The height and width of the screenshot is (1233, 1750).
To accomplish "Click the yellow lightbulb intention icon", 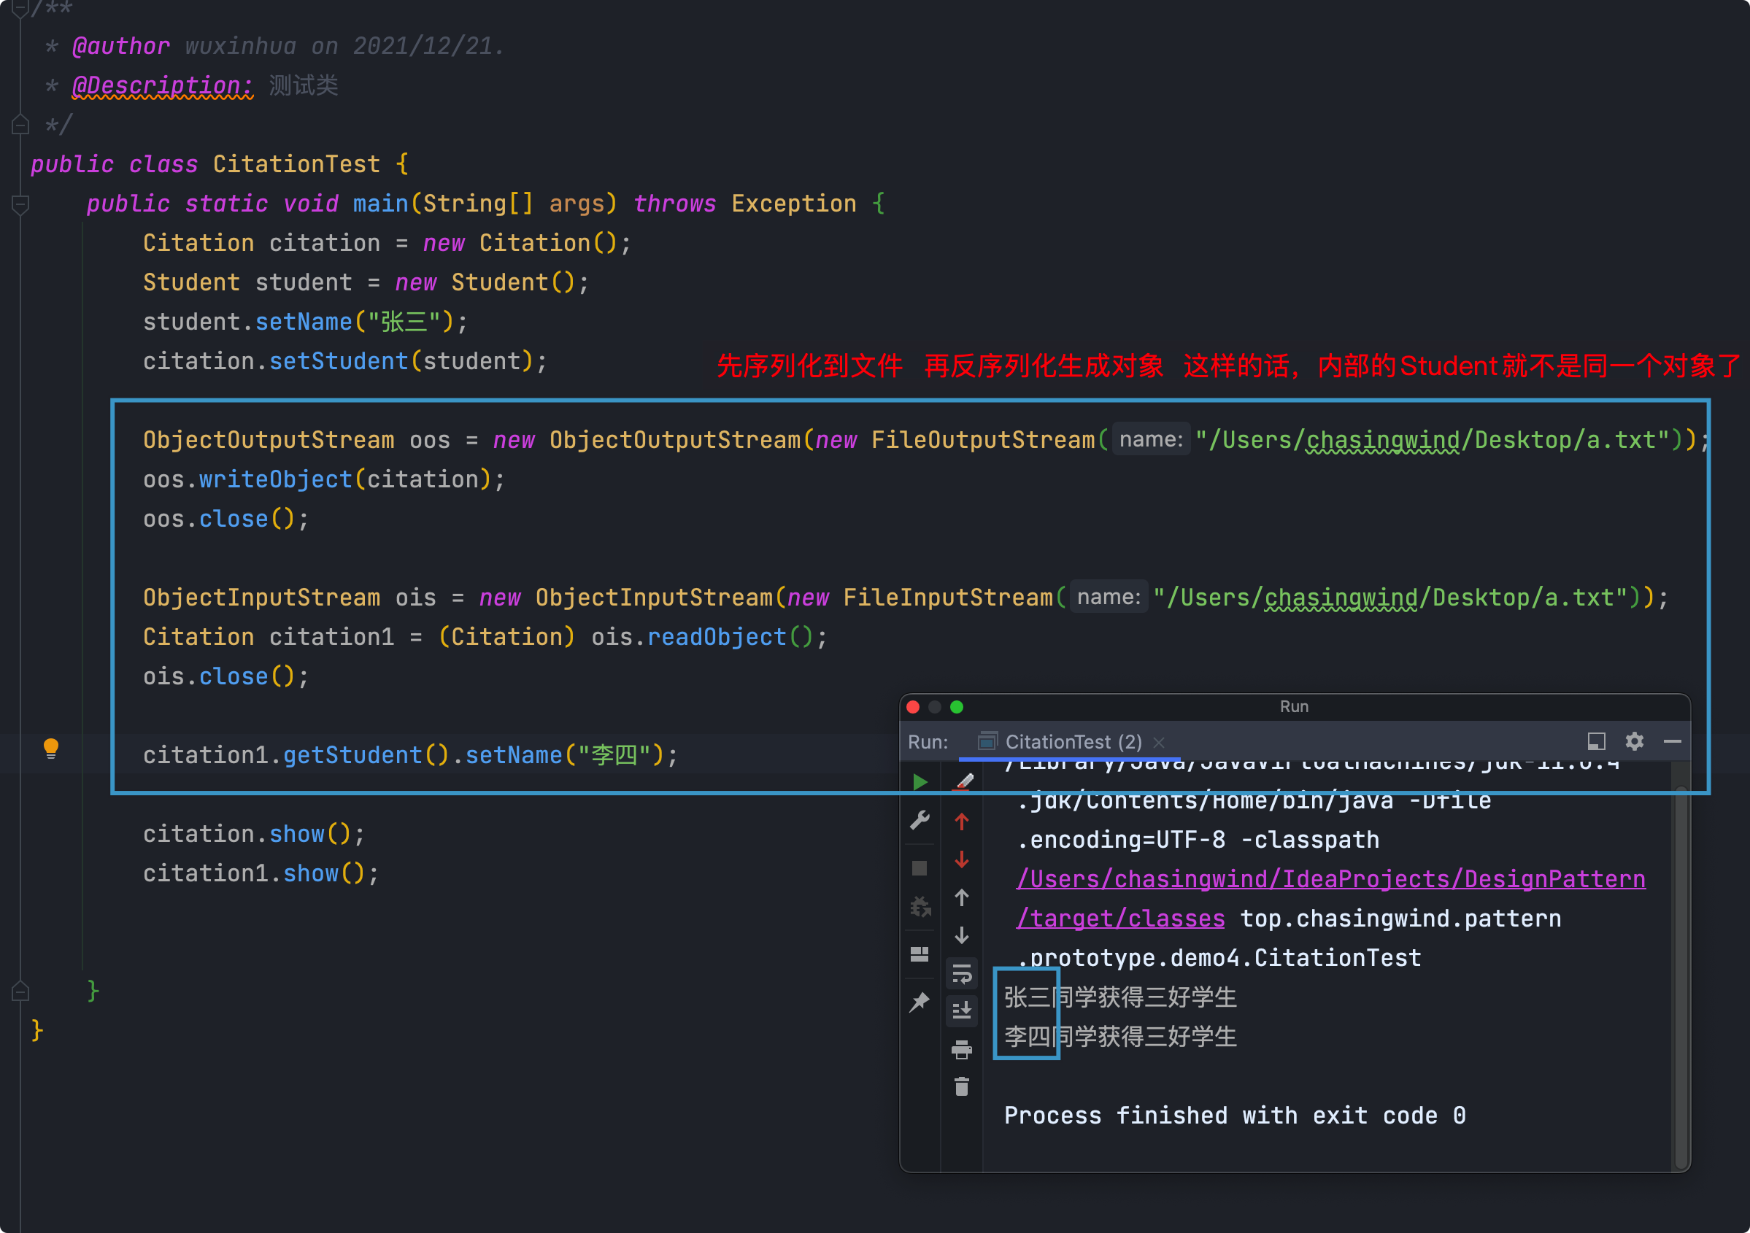I will 51,749.
